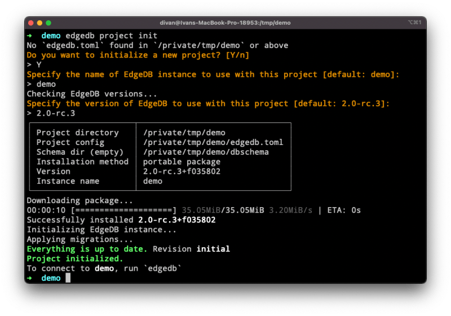
Task: Click the green arrow at the top prompt
Action: (29, 36)
